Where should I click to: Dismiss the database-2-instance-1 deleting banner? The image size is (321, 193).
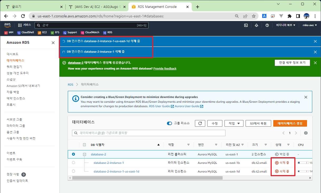click(315, 52)
